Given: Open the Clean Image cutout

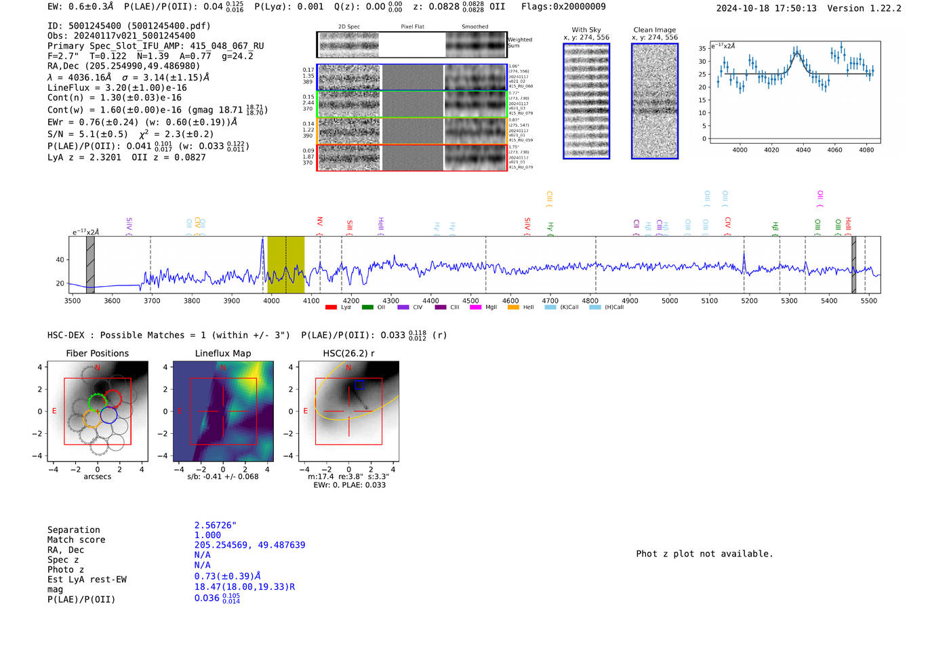Looking at the screenshot, I should 654,101.
